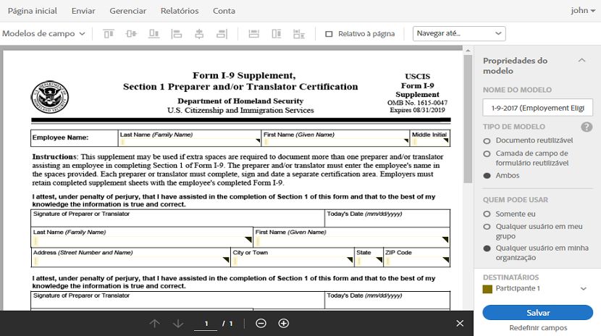
Task: Open the john user menu
Action: [583, 11]
